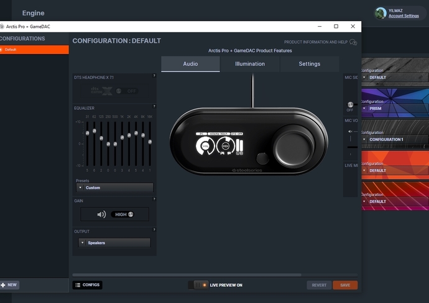Open the DEFAULT dropdown on the orange Engine card
This screenshot has width=429, height=303.
click(x=395, y=171)
